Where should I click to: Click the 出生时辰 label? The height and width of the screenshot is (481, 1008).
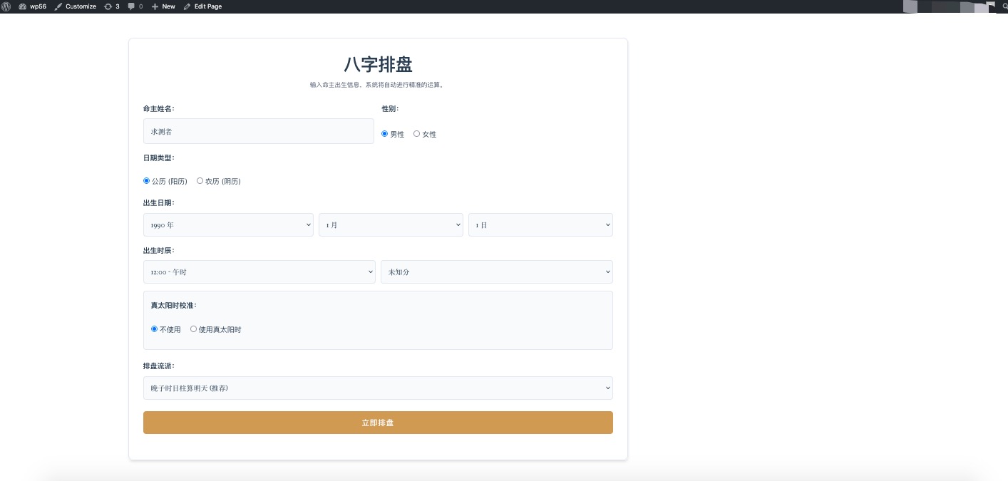[x=158, y=251]
